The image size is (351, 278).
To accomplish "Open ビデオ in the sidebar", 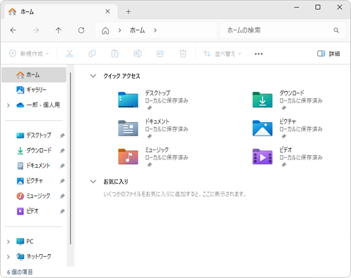I will [27, 211].
